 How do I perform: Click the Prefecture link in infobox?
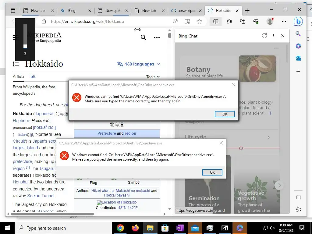coord(107,133)
